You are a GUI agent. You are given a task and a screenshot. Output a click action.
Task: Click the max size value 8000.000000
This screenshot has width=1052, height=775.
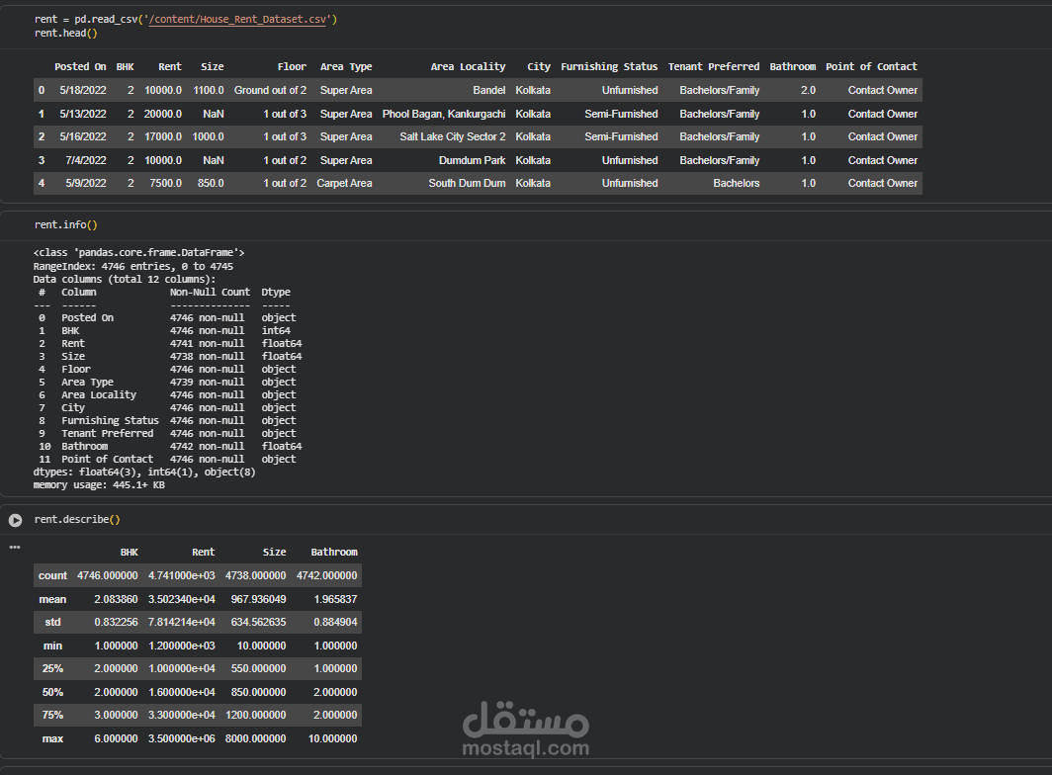(x=256, y=738)
